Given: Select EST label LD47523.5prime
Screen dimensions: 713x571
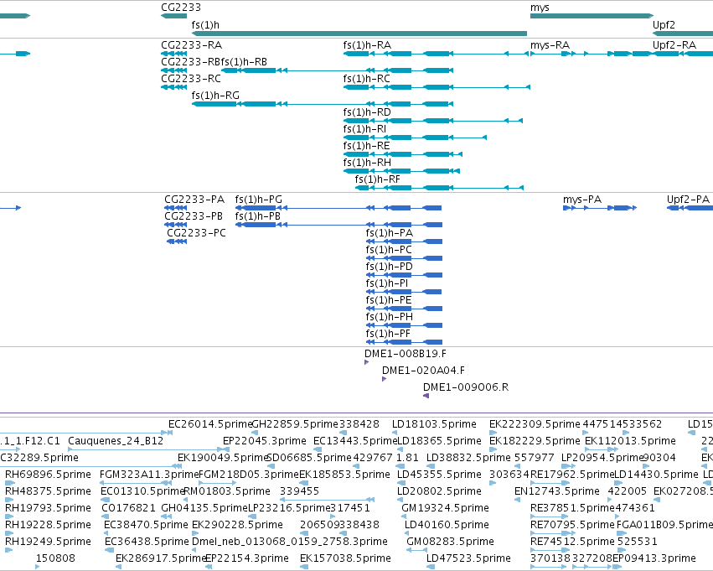Looking at the screenshot, I should (468, 558).
